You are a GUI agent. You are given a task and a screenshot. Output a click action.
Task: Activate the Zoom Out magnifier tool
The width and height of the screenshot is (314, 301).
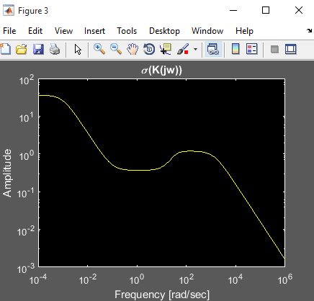click(x=116, y=49)
